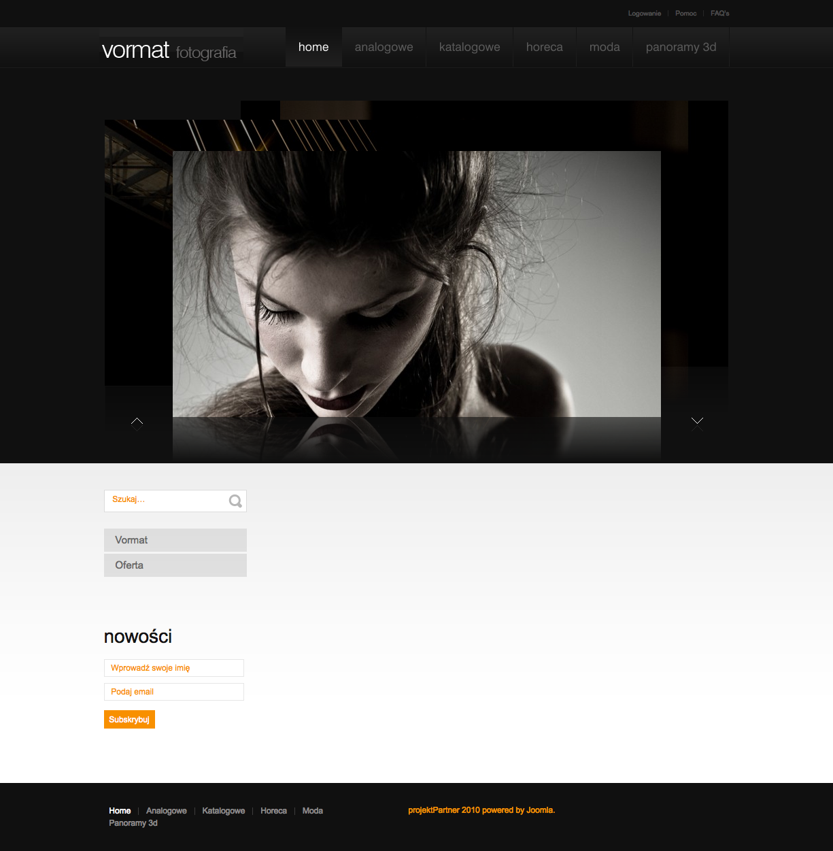Viewport: 833px width, 851px height.
Task: Click the search magnifier icon
Action: (235, 501)
